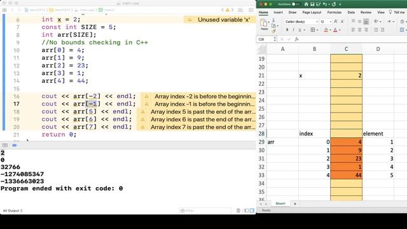Click the 'Unused variable x' warning banner
Viewport: 407px width, 229px height.
click(220, 20)
